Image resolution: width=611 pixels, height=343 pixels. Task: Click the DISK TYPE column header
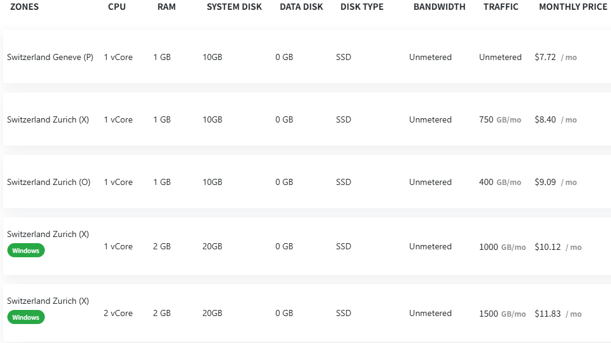[362, 7]
